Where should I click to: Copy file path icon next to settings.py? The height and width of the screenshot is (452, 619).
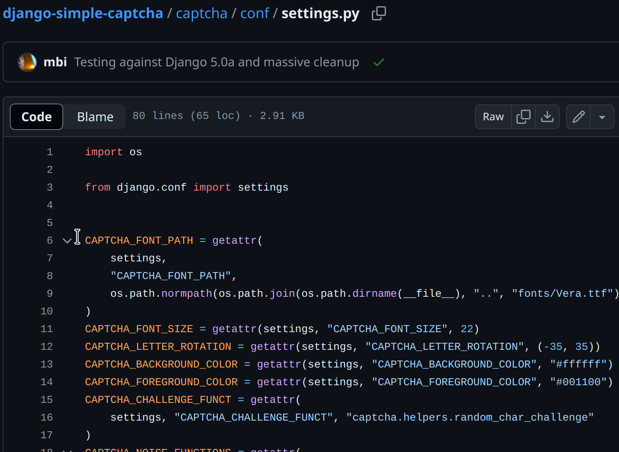pyautogui.click(x=379, y=13)
